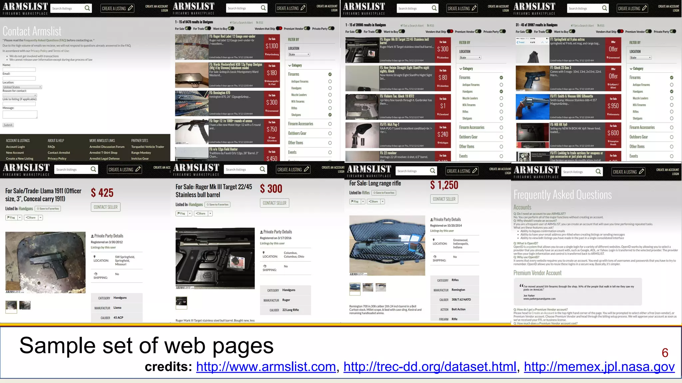Click Save to Favorites star on Long range rifle listing
The width and height of the screenshot is (682, 383).
coord(384,193)
